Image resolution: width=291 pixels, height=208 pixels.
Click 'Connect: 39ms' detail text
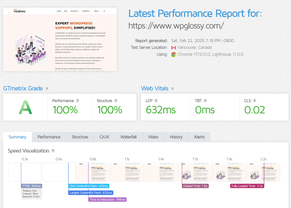pos(30,194)
